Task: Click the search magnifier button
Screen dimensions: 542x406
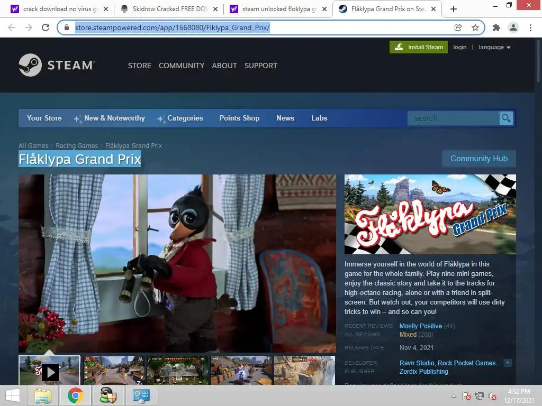Action: tap(506, 118)
